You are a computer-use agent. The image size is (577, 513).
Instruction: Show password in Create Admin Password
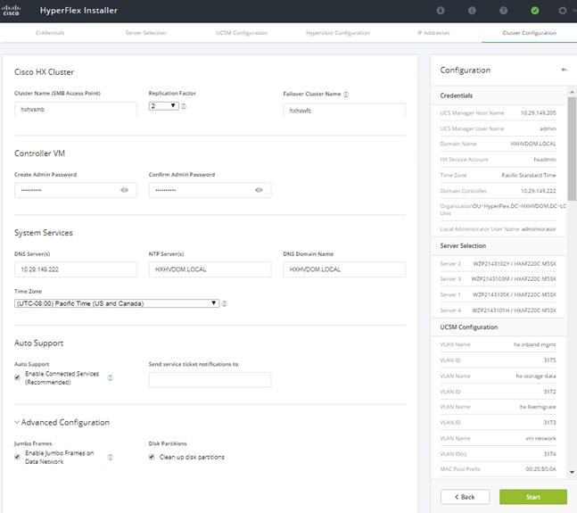pos(124,190)
